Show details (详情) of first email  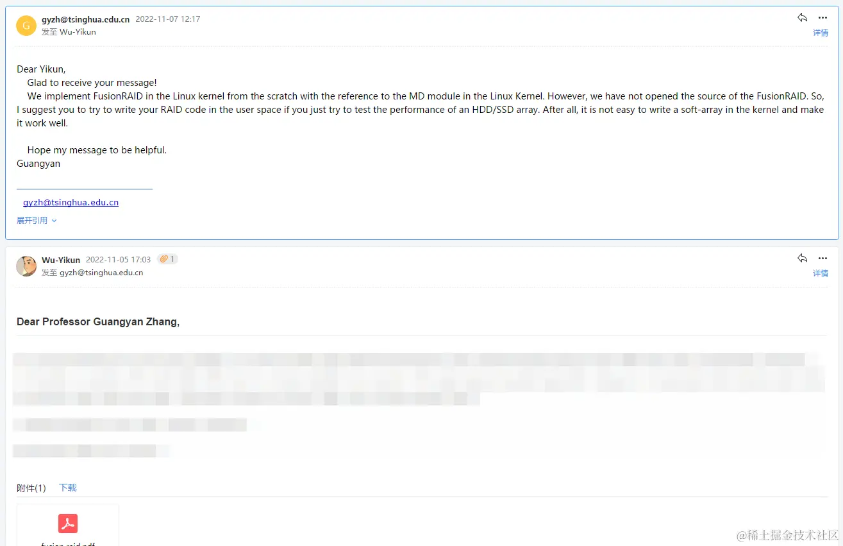pyautogui.click(x=821, y=33)
